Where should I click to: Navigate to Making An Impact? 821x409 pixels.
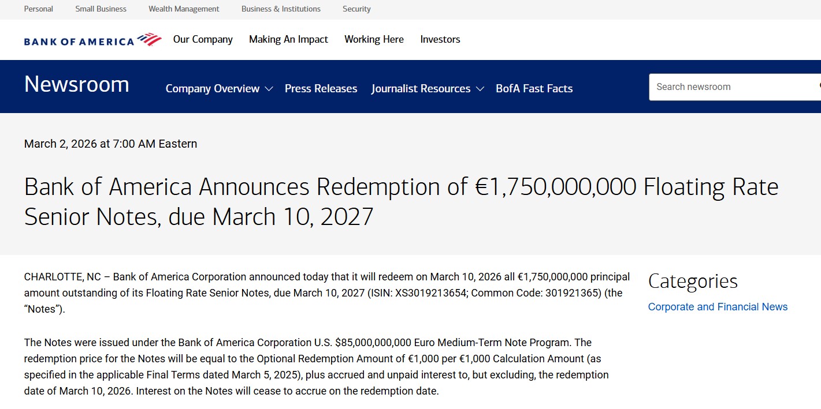coord(288,39)
